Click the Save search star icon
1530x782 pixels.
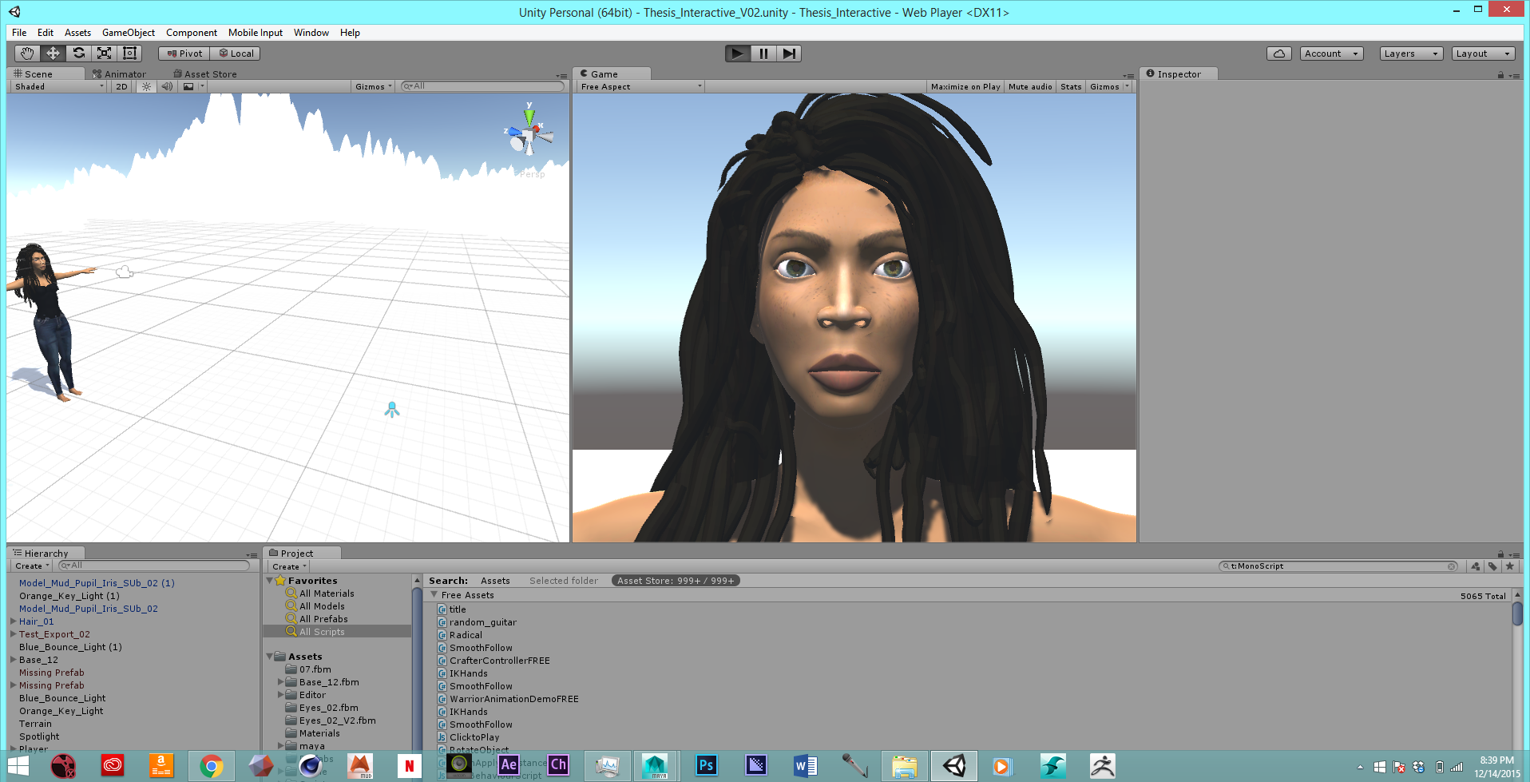[x=1509, y=566]
